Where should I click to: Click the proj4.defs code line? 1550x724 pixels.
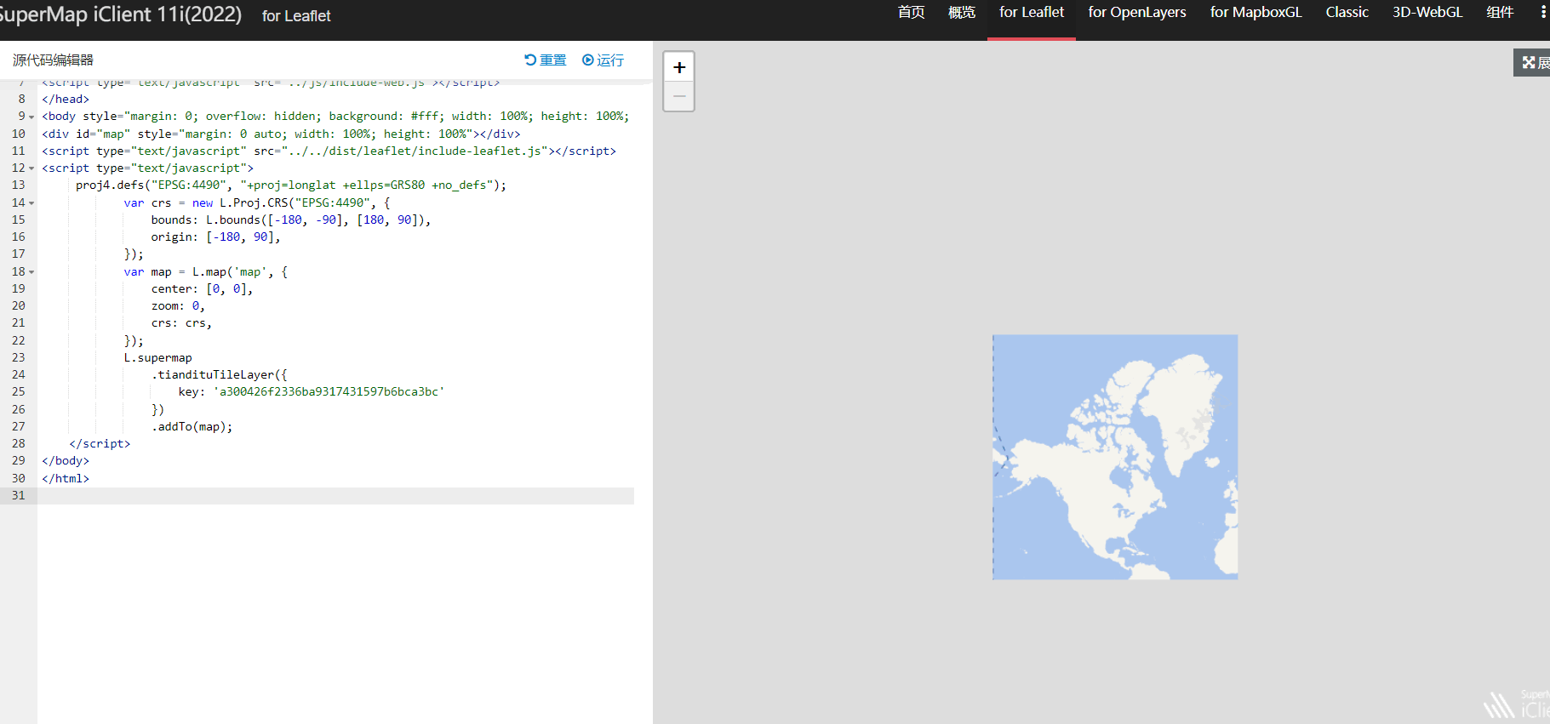point(291,185)
